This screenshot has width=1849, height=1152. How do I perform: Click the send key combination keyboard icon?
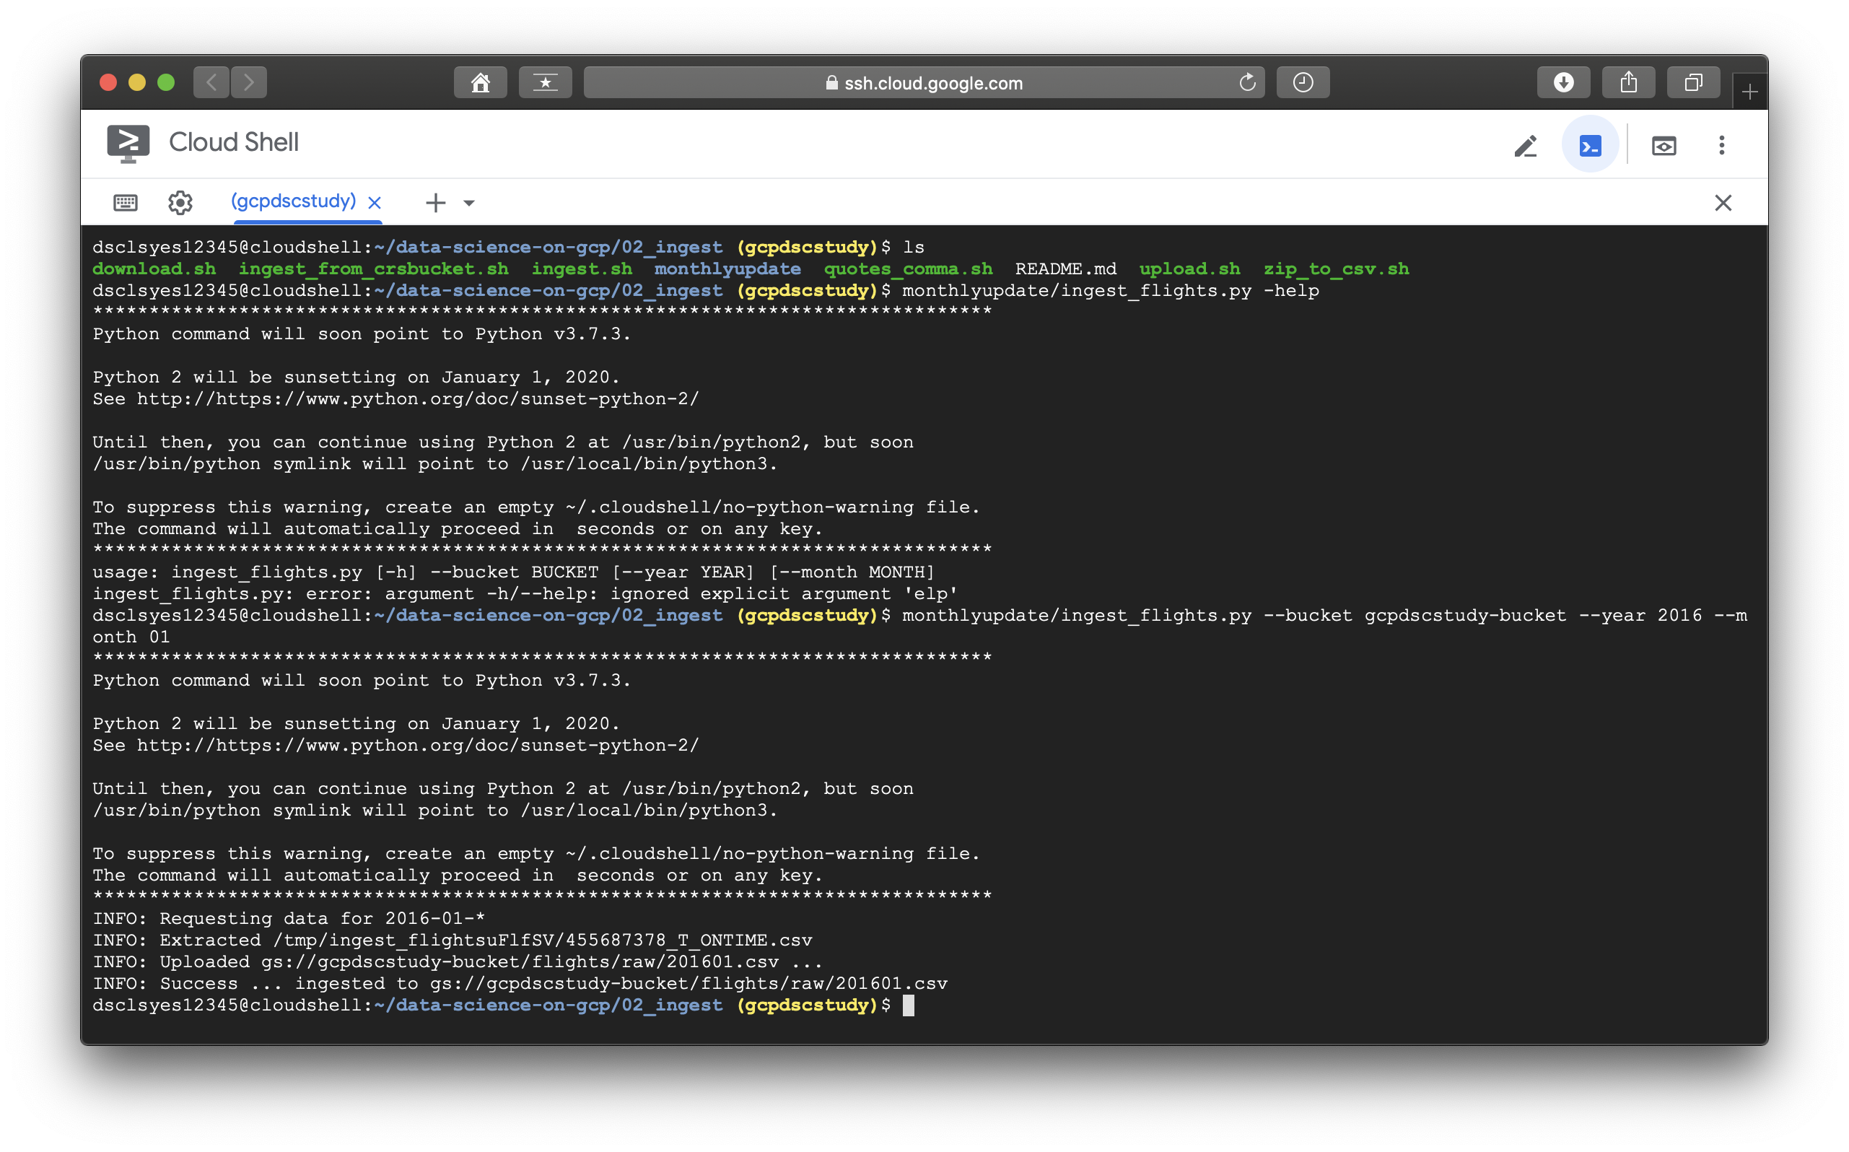coord(126,203)
